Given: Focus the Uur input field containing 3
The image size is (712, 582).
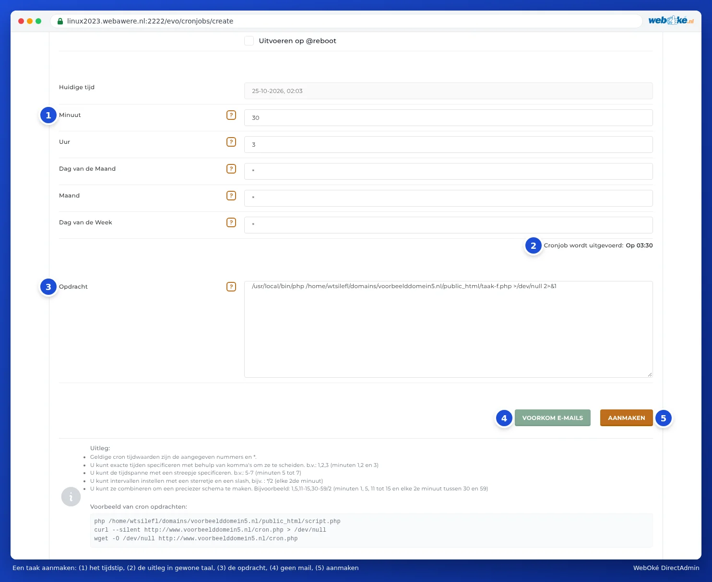Looking at the screenshot, I should (449, 145).
